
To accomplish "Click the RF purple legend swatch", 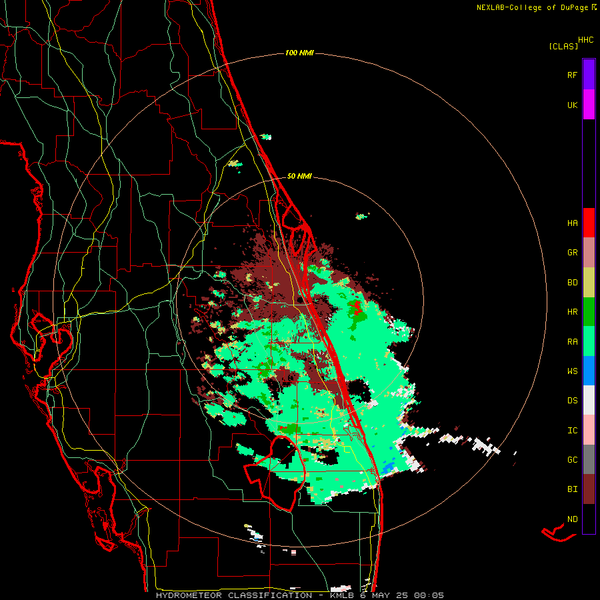I will click(x=589, y=75).
